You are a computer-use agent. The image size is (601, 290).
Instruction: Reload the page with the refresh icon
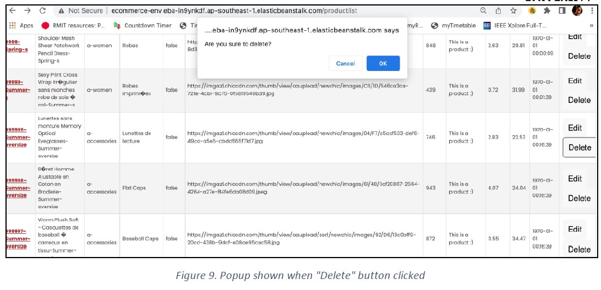pyautogui.click(x=42, y=10)
